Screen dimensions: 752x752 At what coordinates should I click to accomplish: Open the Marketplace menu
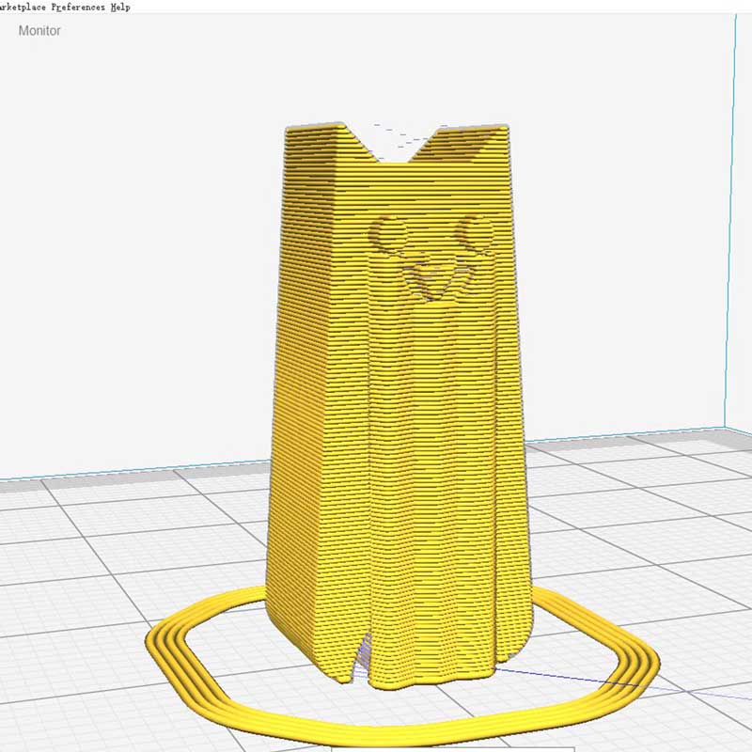coord(23,7)
